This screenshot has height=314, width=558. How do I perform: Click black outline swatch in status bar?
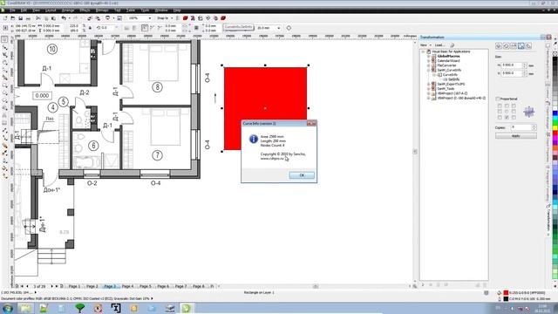[506, 298]
